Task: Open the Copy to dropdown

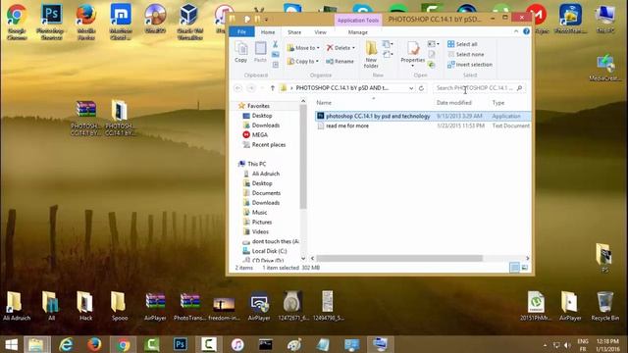Action: pos(303,61)
